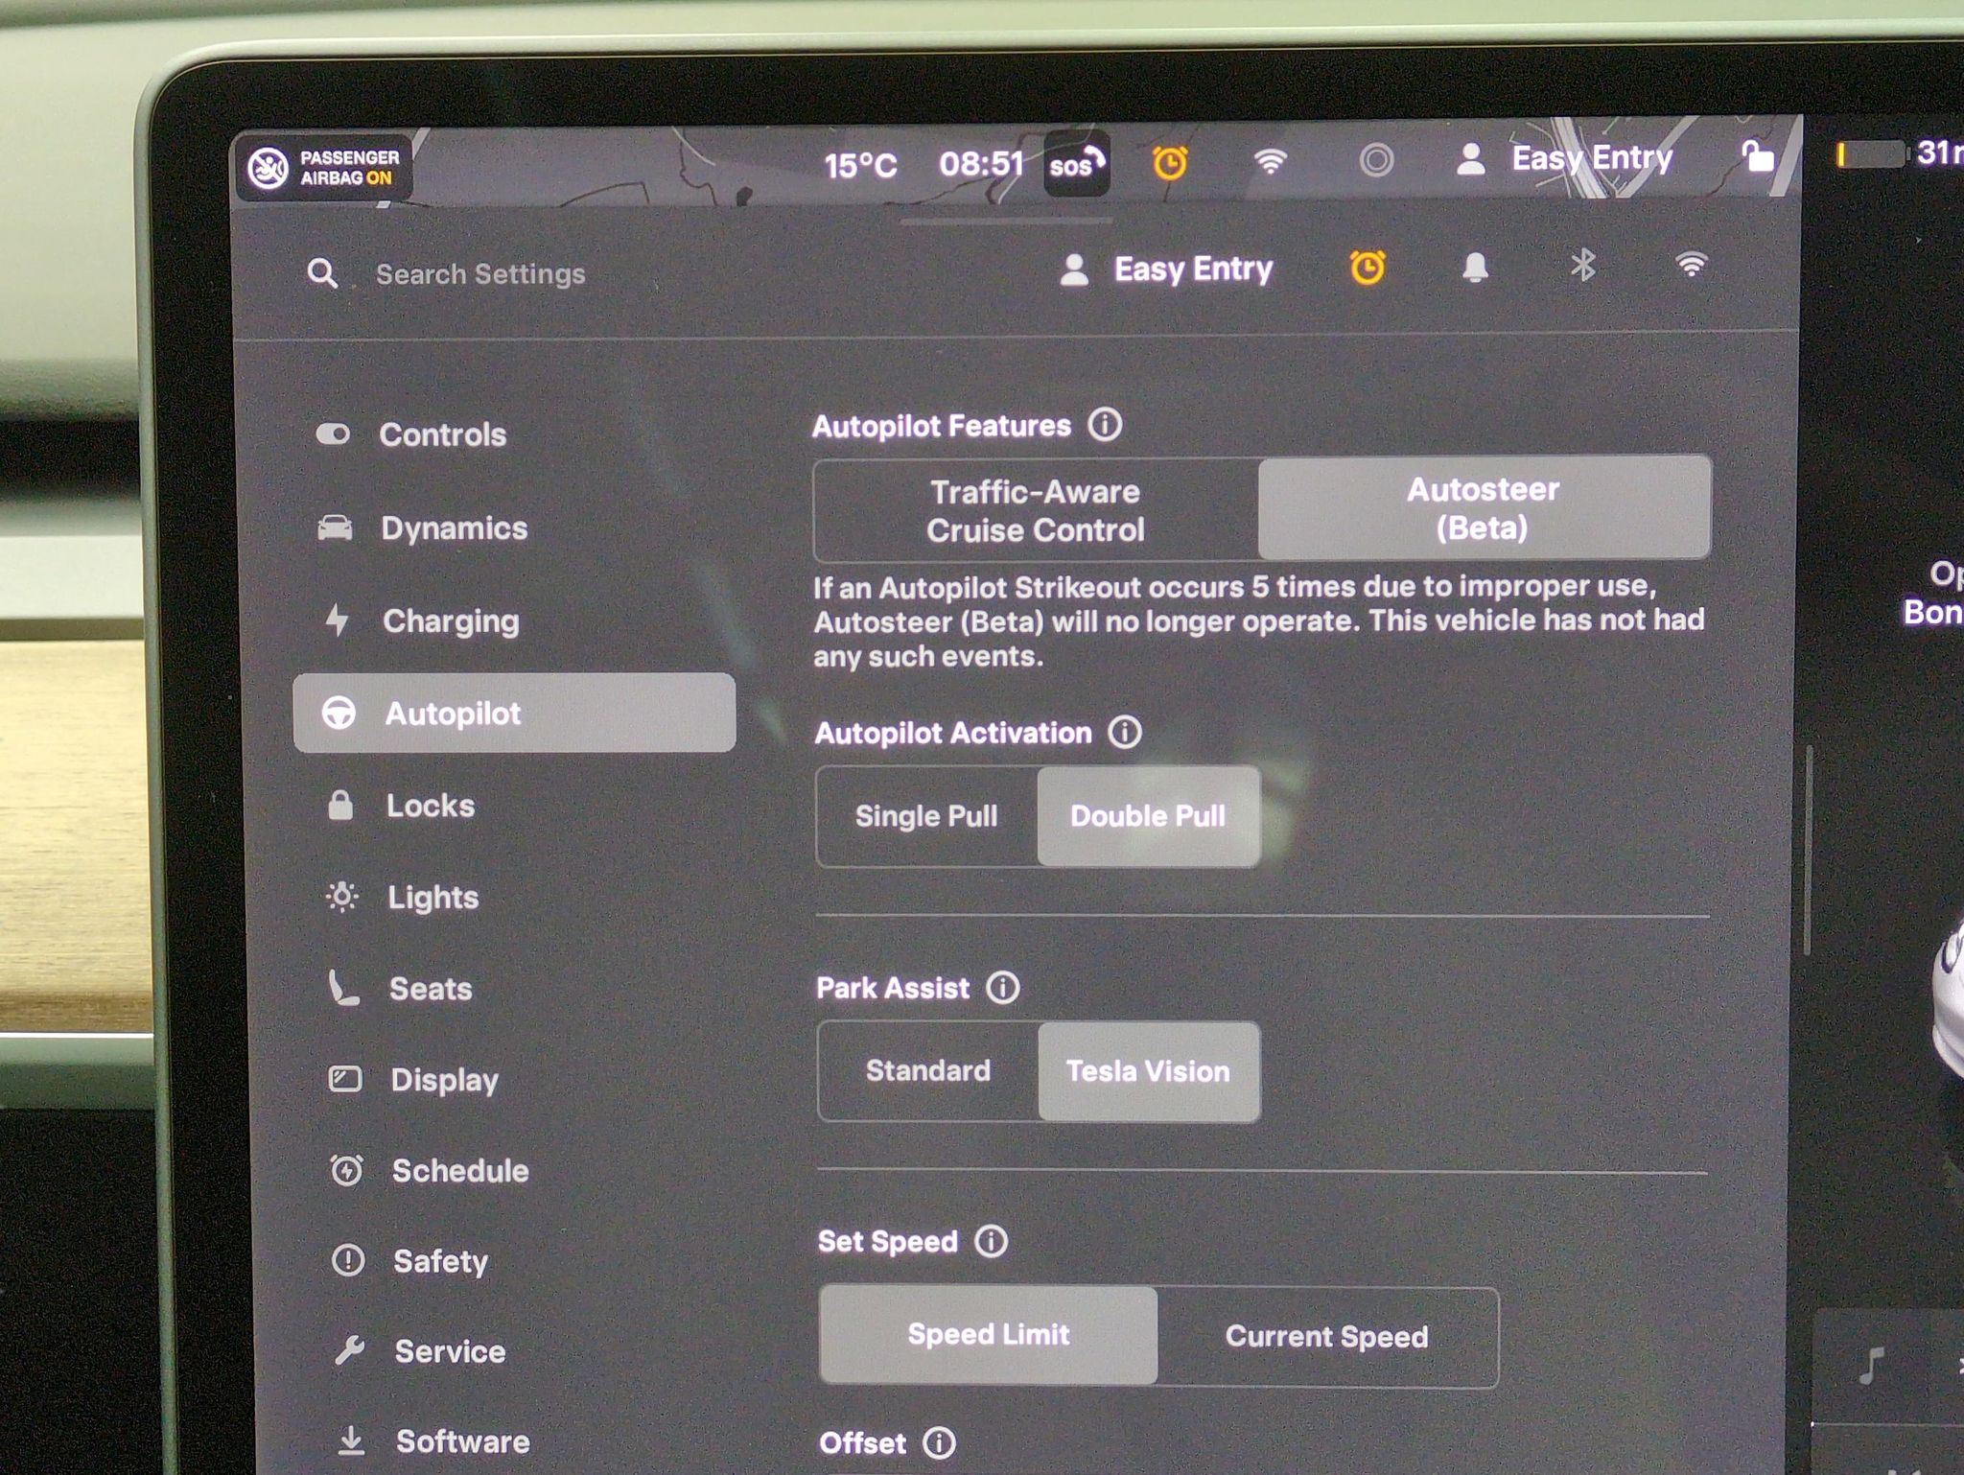Choose Double Pull activation
Image resolution: width=1964 pixels, height=1475 pixels.
tap(1148, 816)
